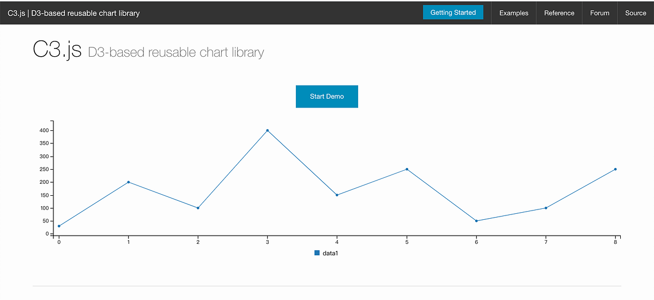Click the C3.js page heading
The height and width of the screenshot is (300, 654).
[x=57, y=51]
